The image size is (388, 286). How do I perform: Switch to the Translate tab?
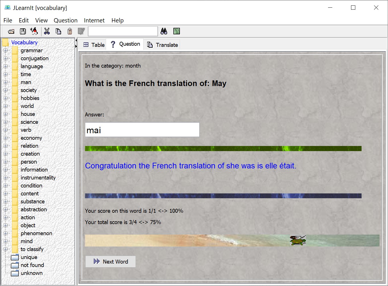pos(162,45)
